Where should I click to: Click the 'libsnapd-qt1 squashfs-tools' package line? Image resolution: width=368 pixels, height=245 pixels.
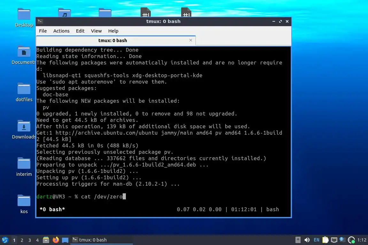click(123, 76)
